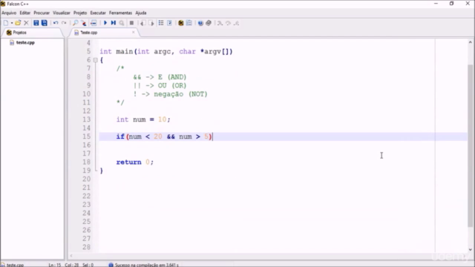Viewport: 475px width, 267px height.
Task: Click the go-to-line toolbar icon
Action: (94, 23)
